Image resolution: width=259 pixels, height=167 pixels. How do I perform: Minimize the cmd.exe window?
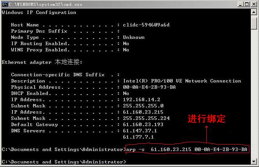point(240,4)
